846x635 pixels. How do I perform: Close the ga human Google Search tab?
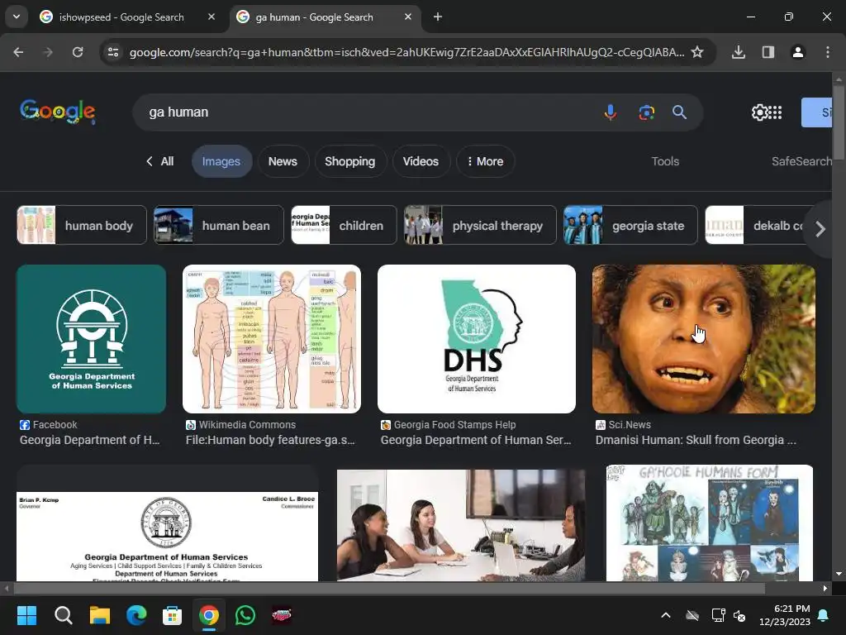[x=408, y=17]
